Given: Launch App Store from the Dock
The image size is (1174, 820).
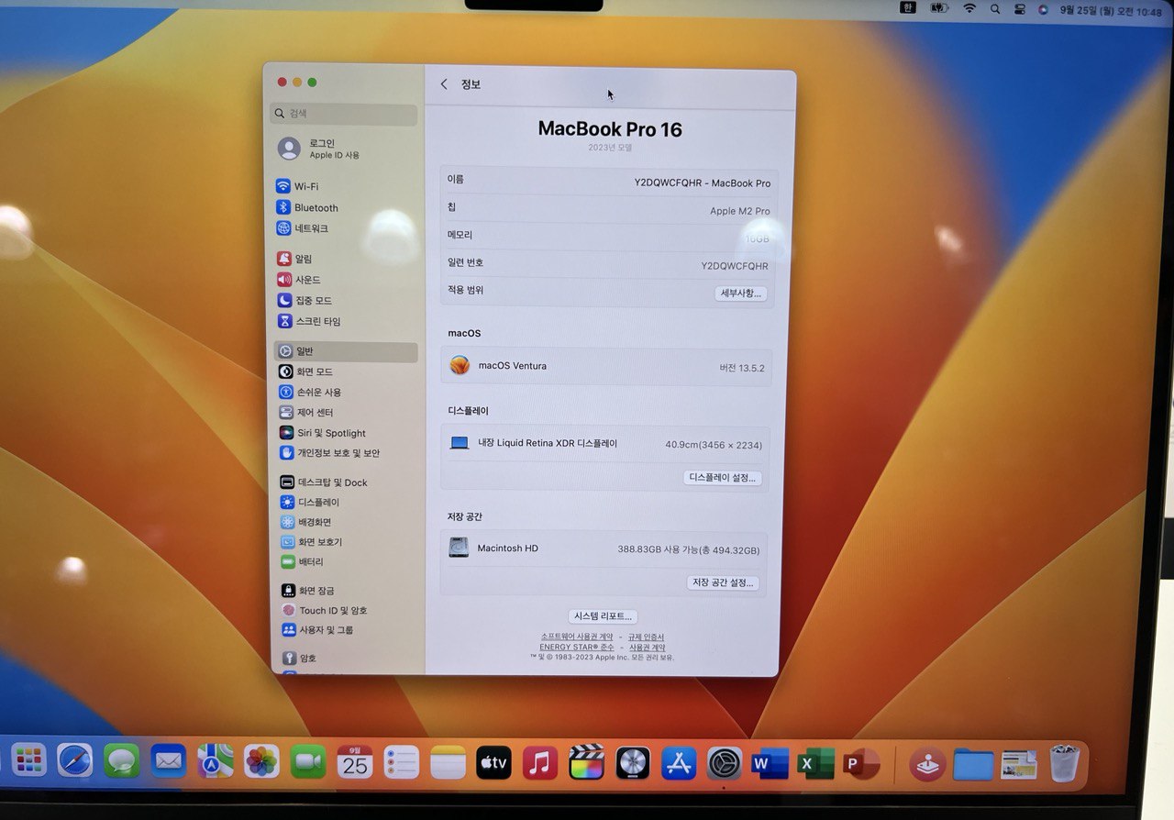Looking at the screenshot, I should [x=679, y=762].
